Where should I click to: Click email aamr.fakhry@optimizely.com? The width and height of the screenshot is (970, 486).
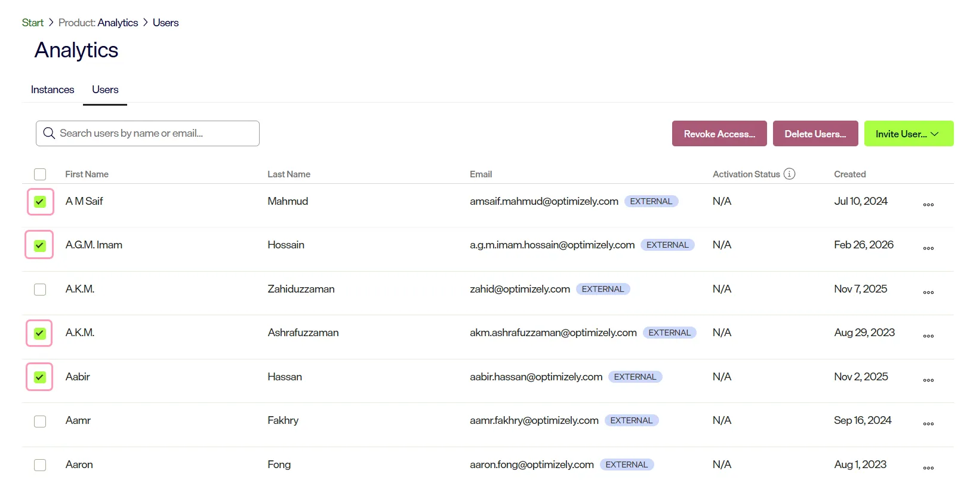pyautogui.click(x=534, y=420)
